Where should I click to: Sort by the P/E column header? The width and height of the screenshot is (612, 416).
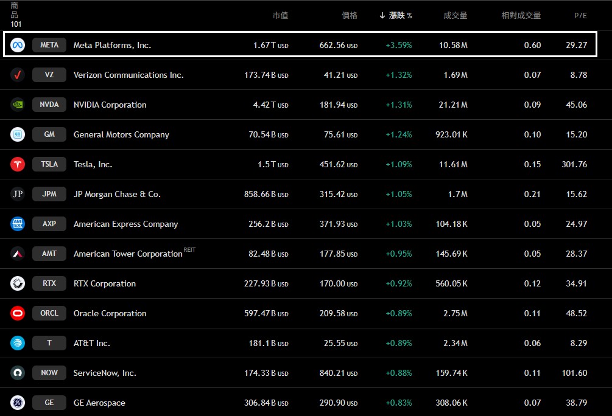tap(580, 15)
